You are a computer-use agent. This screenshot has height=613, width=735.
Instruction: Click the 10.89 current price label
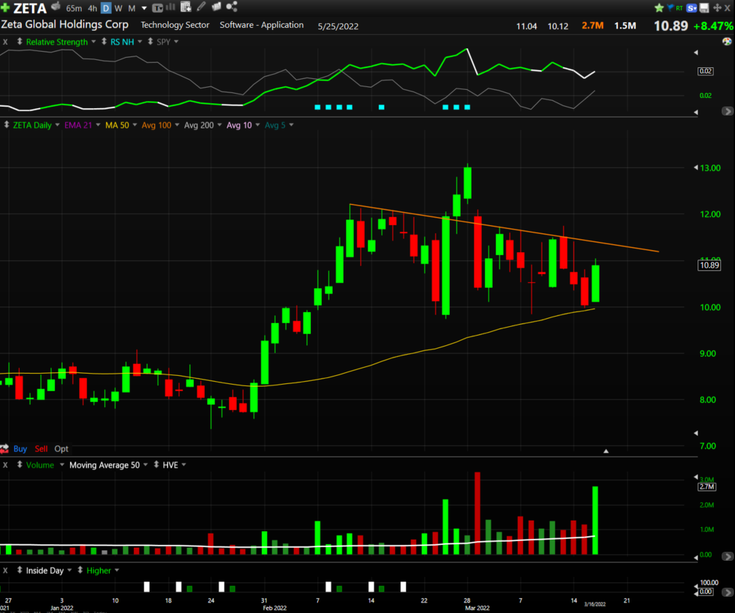708,265
